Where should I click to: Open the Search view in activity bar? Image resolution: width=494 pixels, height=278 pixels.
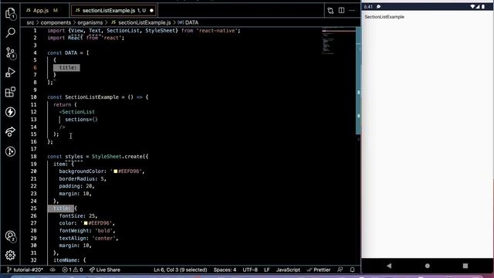click(10, 32)
